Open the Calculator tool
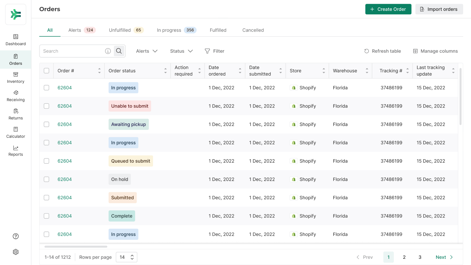The image size is (471, 265). coord(16,132)
